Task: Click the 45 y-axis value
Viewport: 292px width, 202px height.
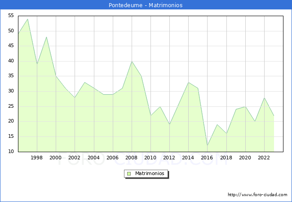Action: tap(11, 46)
